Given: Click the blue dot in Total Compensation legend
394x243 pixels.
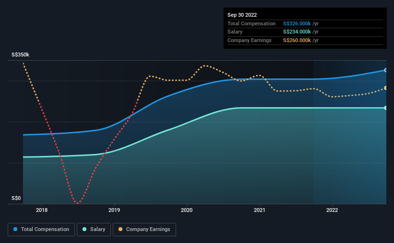Looking at the screenshot, I should (x=15, y=229).
